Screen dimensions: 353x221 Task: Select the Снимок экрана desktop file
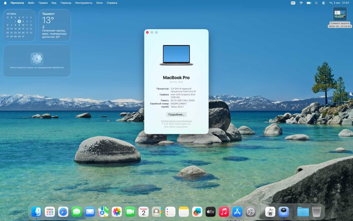point(340,18)
